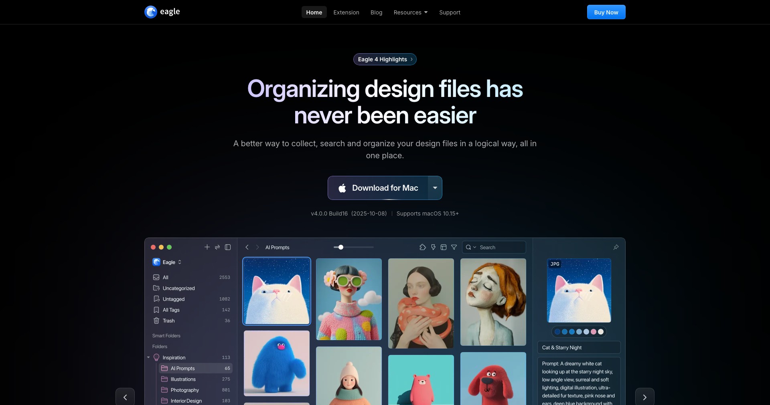Open the Support page
The width and height of the screenshot is (770, 405).
[450, 12]
